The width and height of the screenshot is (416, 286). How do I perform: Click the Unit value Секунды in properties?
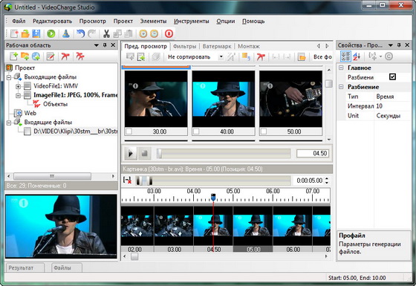pos(388,116)
